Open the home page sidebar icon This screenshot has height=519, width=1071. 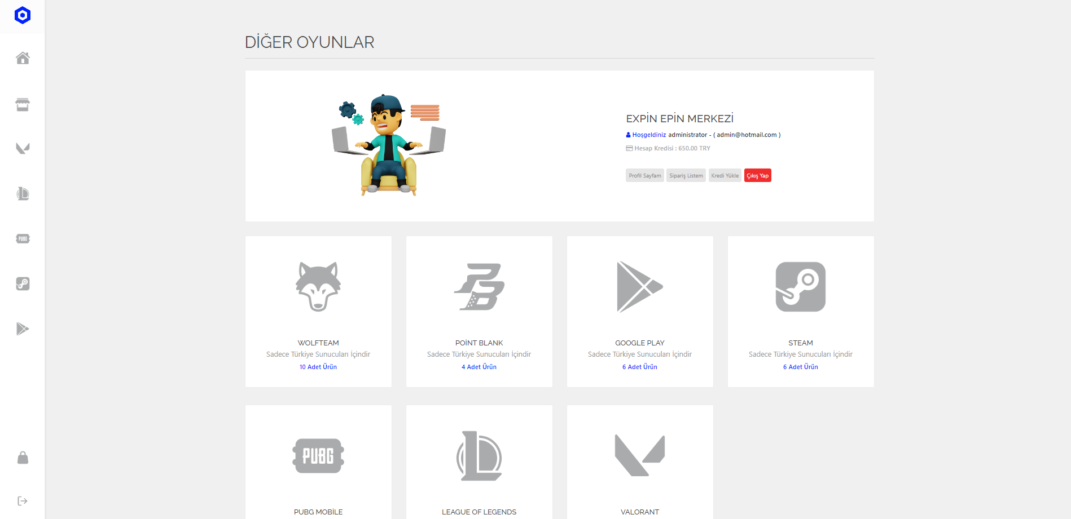[x=23, y=58]
